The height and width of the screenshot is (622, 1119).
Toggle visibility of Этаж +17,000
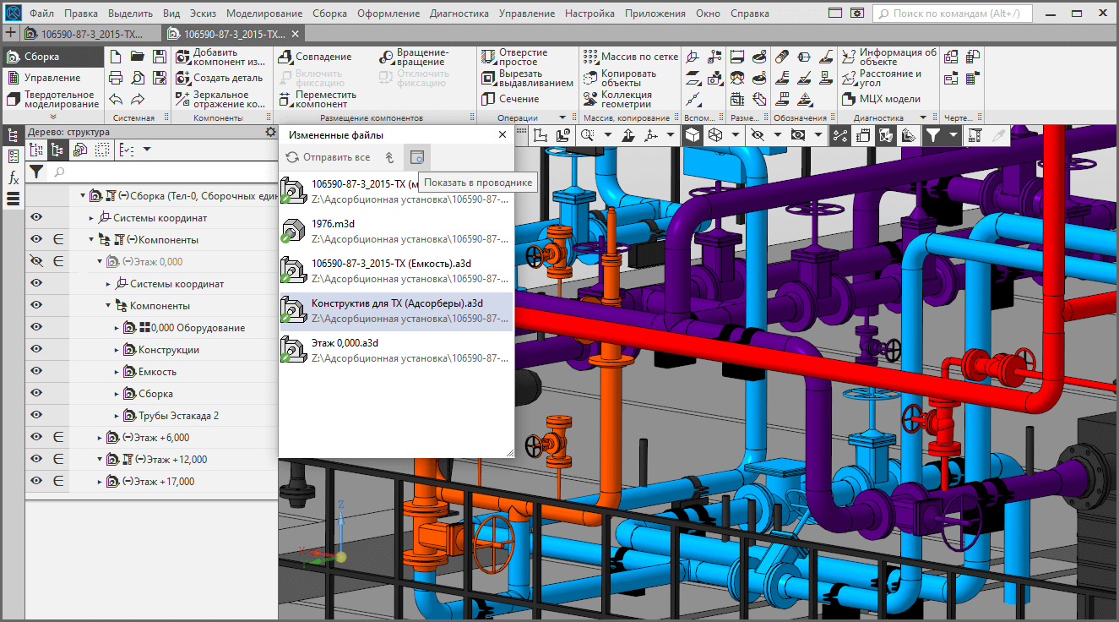[36, 482]
